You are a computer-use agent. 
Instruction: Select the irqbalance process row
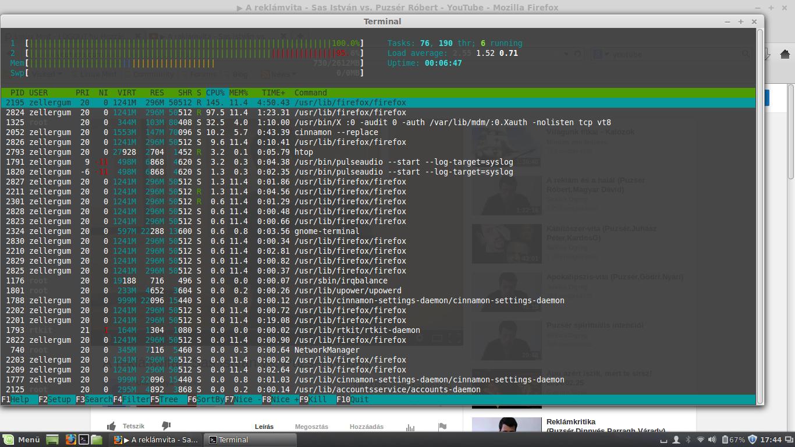[378, 281]
